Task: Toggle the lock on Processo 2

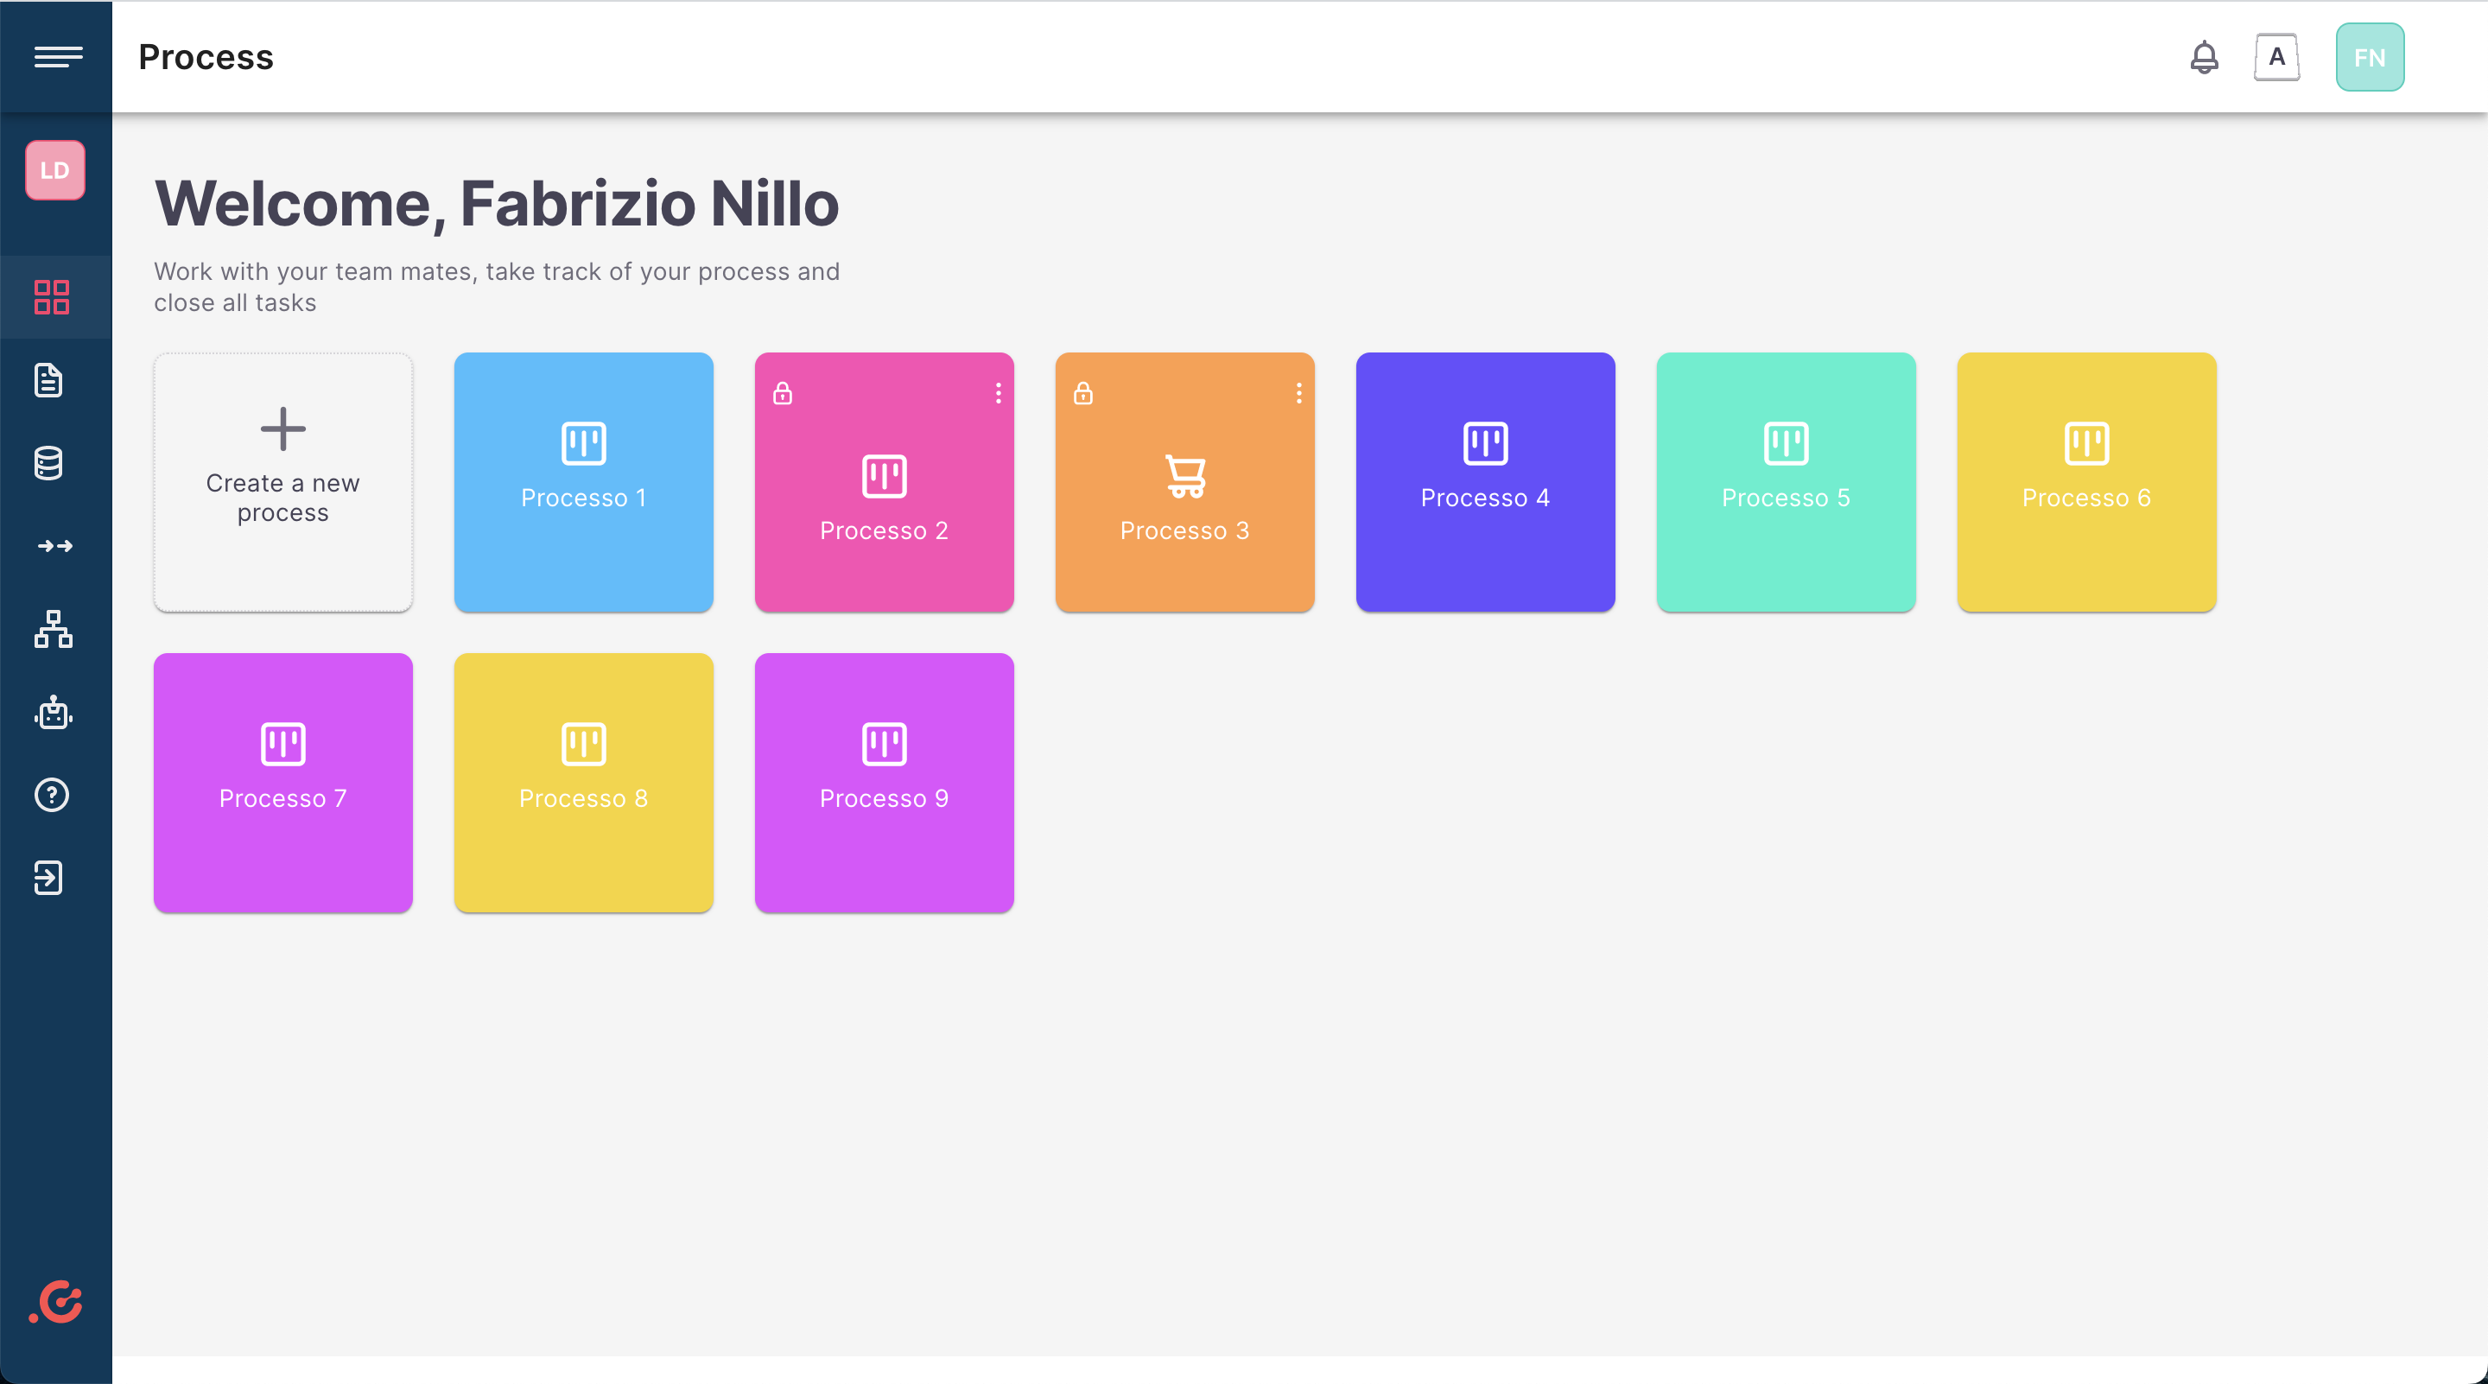Action: [783, 393]
